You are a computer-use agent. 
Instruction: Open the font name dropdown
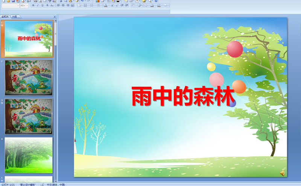[18, 6]
